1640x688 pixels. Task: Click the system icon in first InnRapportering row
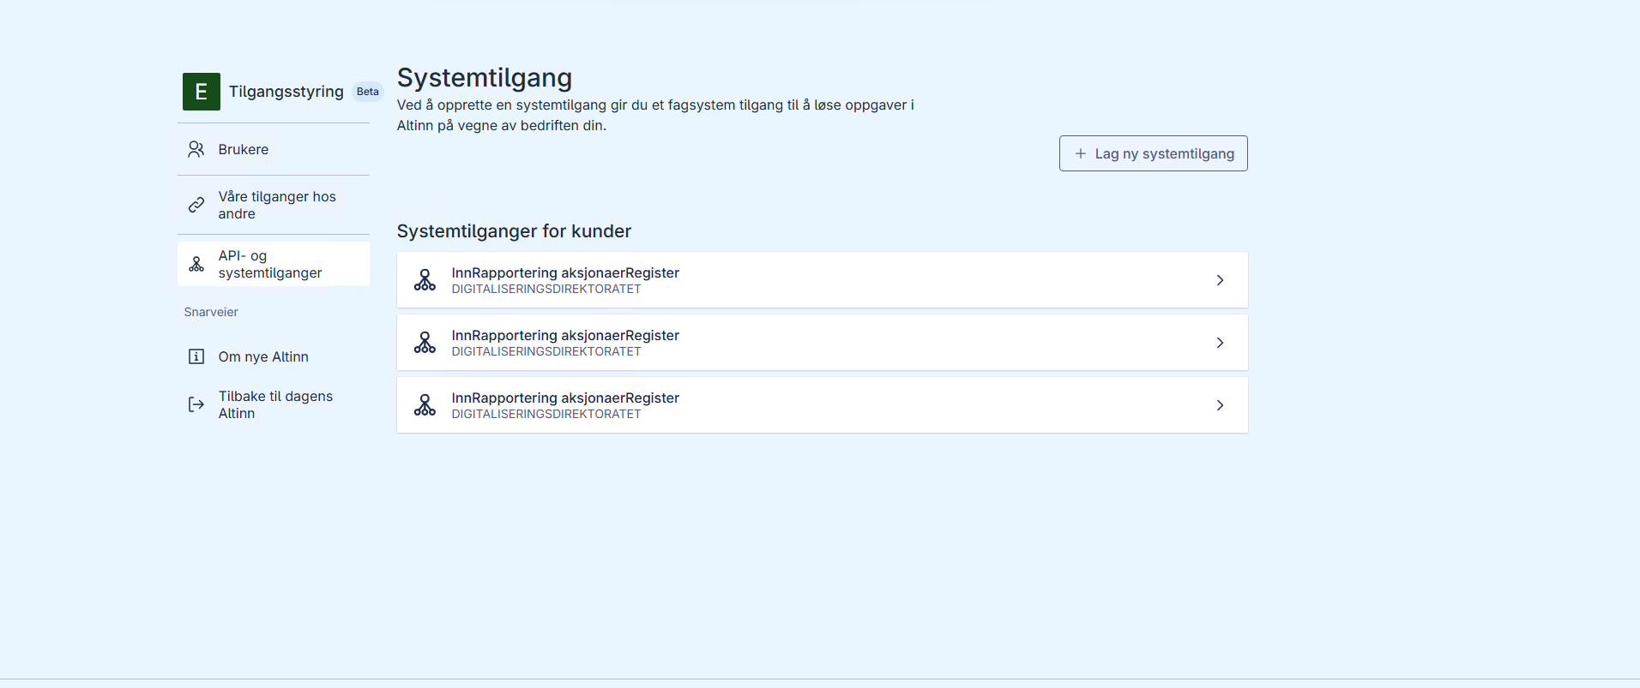tap(425, 280)
